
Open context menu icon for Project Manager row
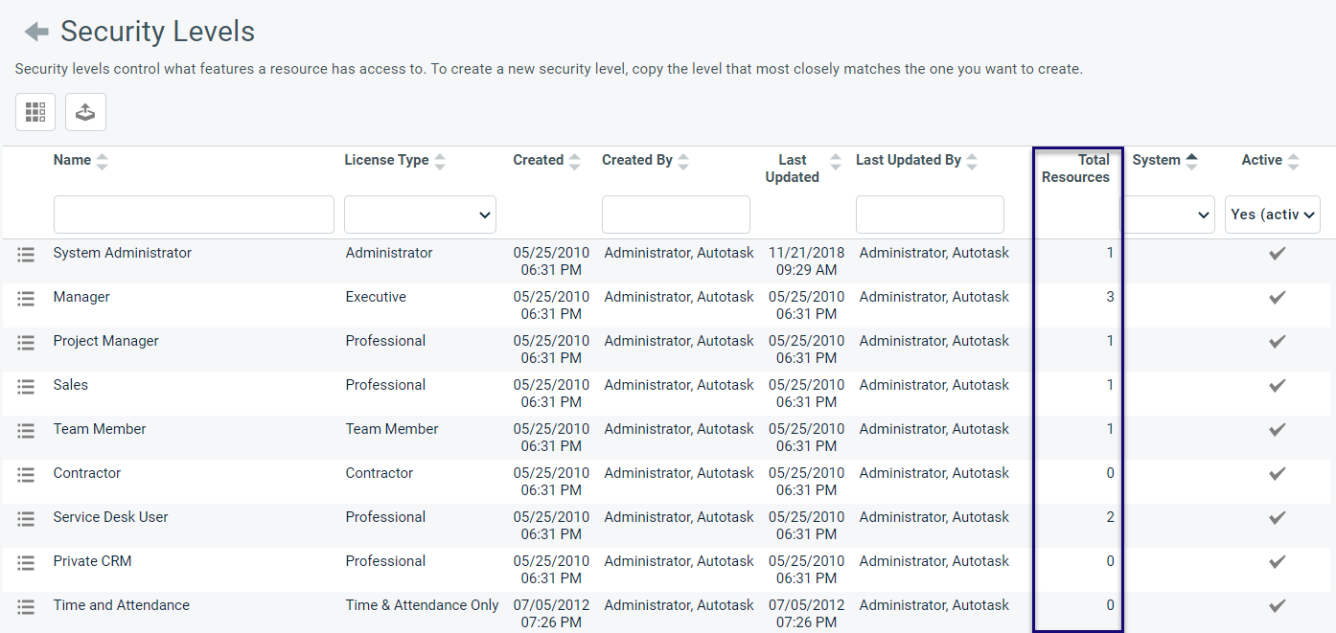coord(26,343)
